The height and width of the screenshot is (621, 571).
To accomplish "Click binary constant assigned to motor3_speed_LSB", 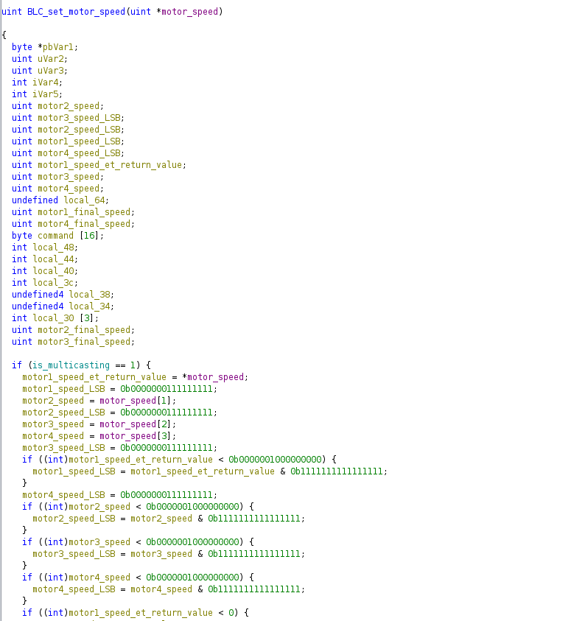I will 167,449.
